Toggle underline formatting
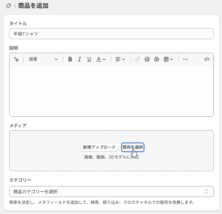 (89, 59)
